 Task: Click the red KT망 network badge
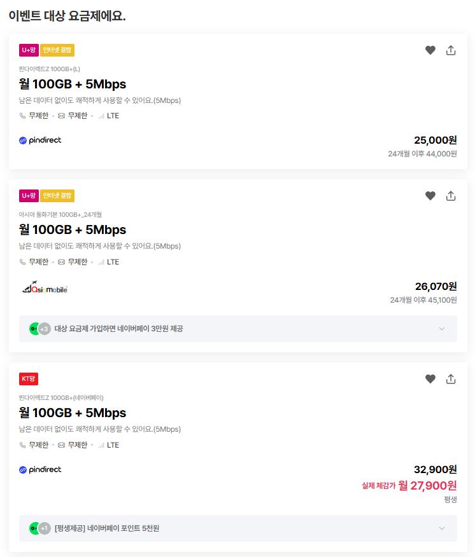[x=29, y=379]
